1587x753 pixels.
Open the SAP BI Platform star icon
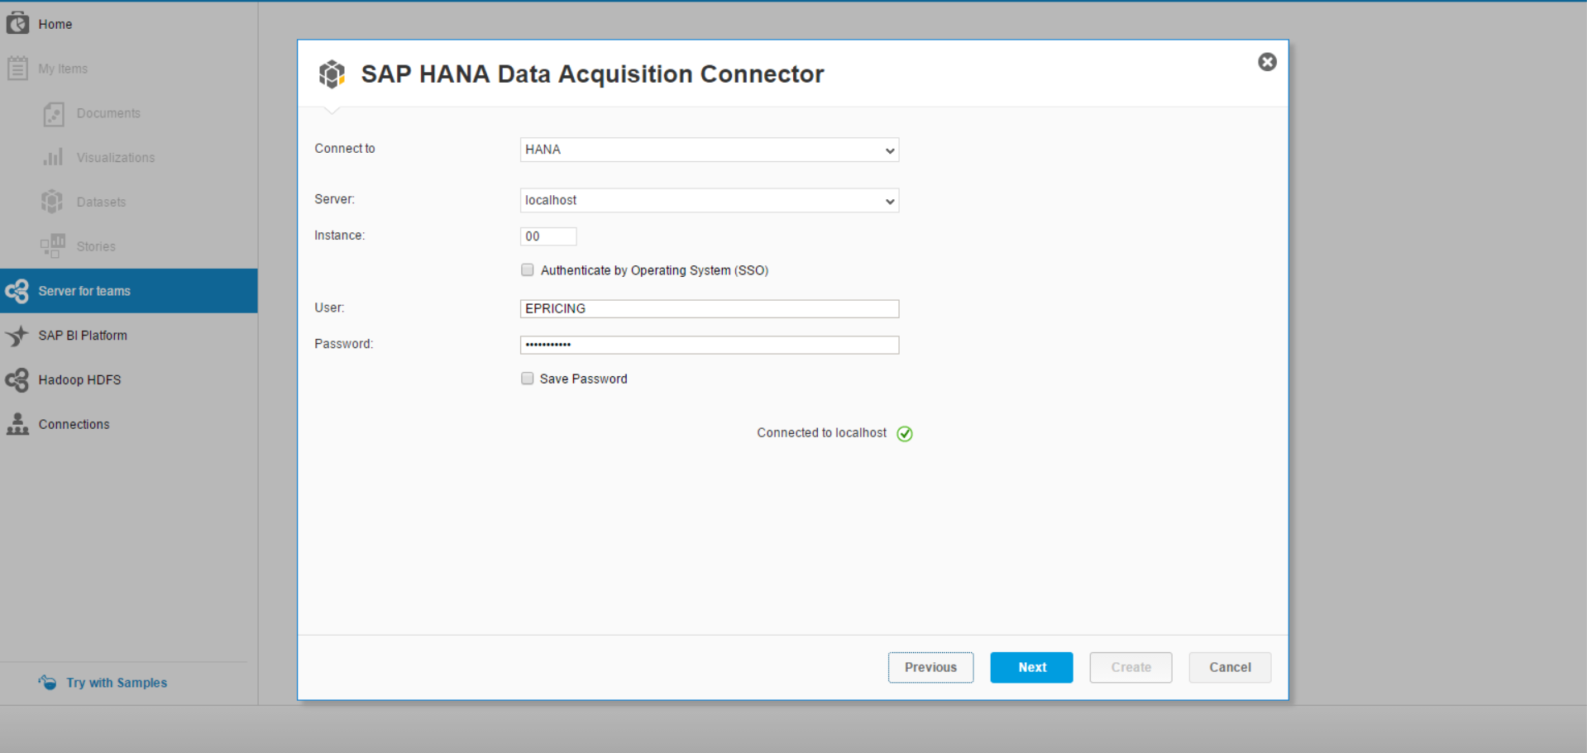[x=17, y=336]
